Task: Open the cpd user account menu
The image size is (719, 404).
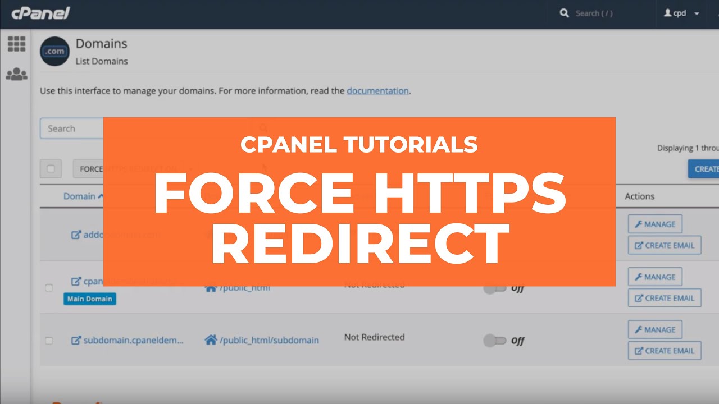Action: (681, 13)
